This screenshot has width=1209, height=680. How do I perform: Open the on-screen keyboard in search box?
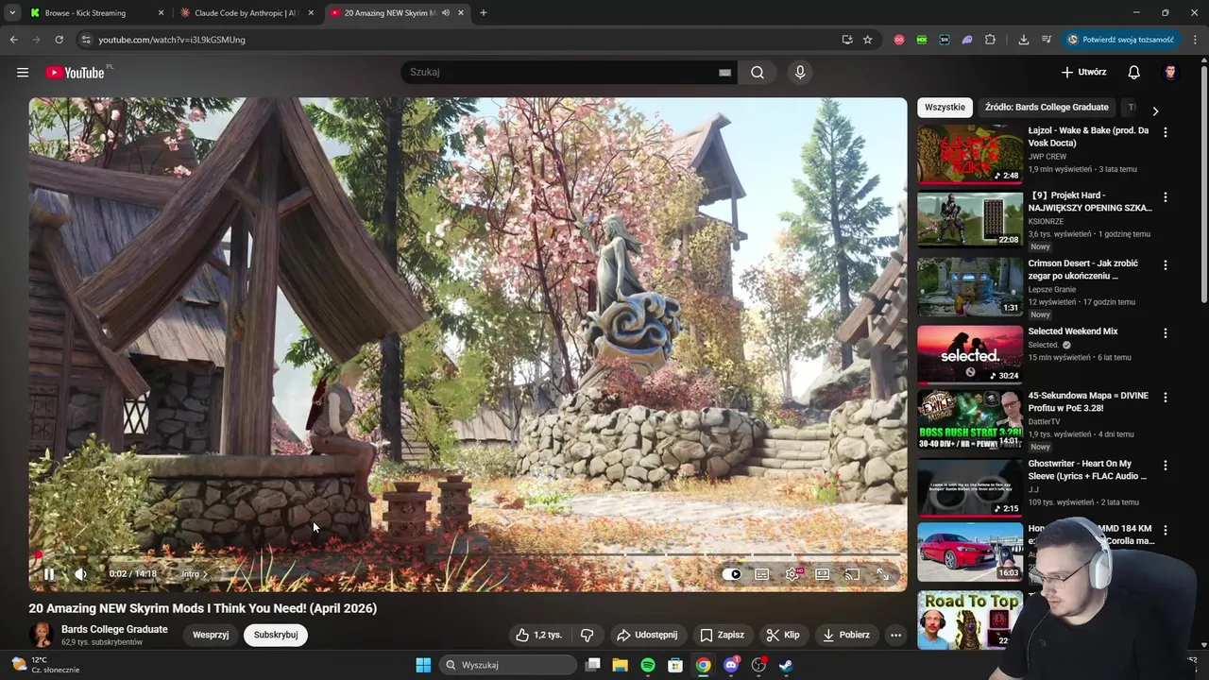pos(724,73)
